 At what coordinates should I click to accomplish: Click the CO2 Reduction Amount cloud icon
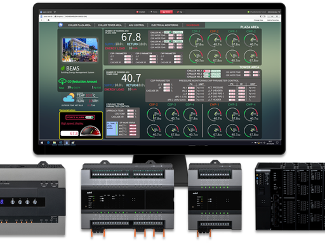coord(62,81)
